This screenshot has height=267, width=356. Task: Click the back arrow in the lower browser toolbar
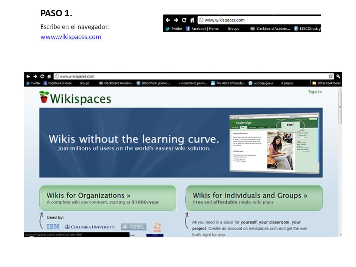coord(28,76)
